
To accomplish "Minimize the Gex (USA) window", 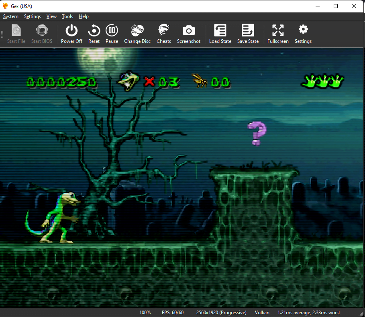I will click(x=318, y=6).
